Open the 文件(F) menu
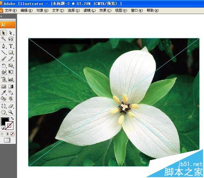 (x=11, y=11)
